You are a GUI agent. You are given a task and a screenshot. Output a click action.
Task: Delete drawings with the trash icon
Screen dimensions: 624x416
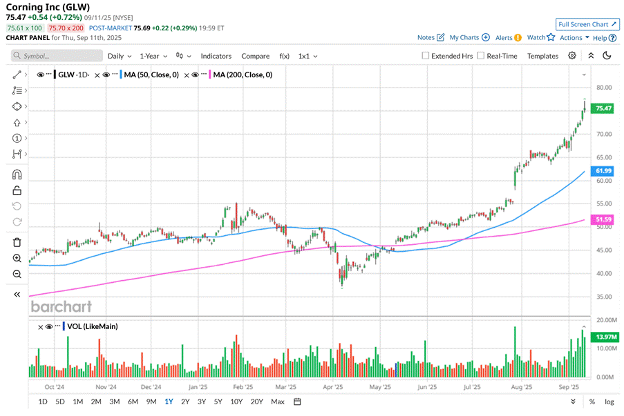pos(17,242)
